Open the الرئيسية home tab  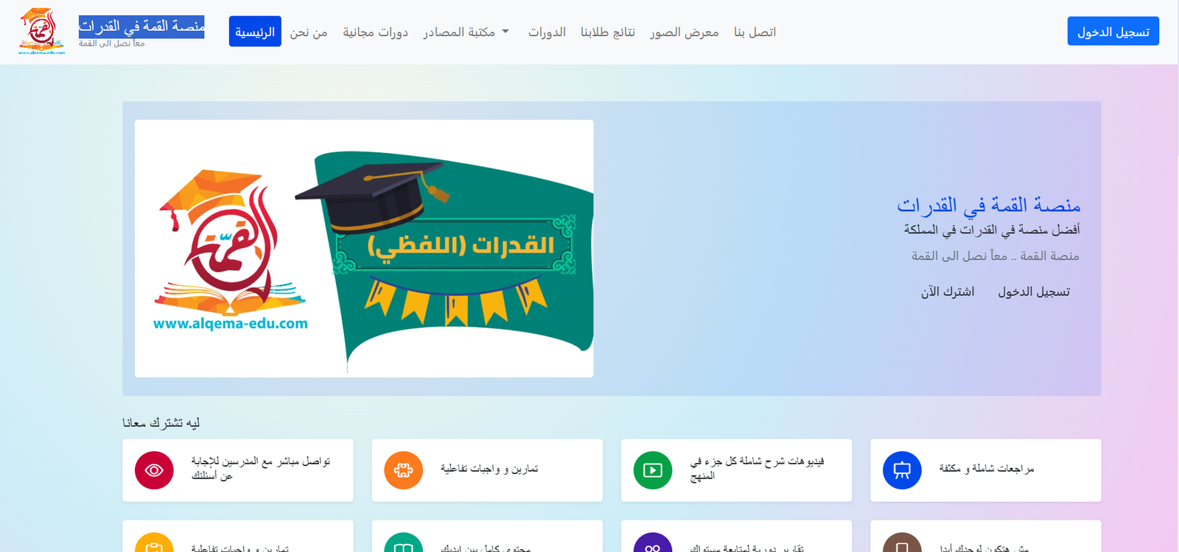pos(255,32)
